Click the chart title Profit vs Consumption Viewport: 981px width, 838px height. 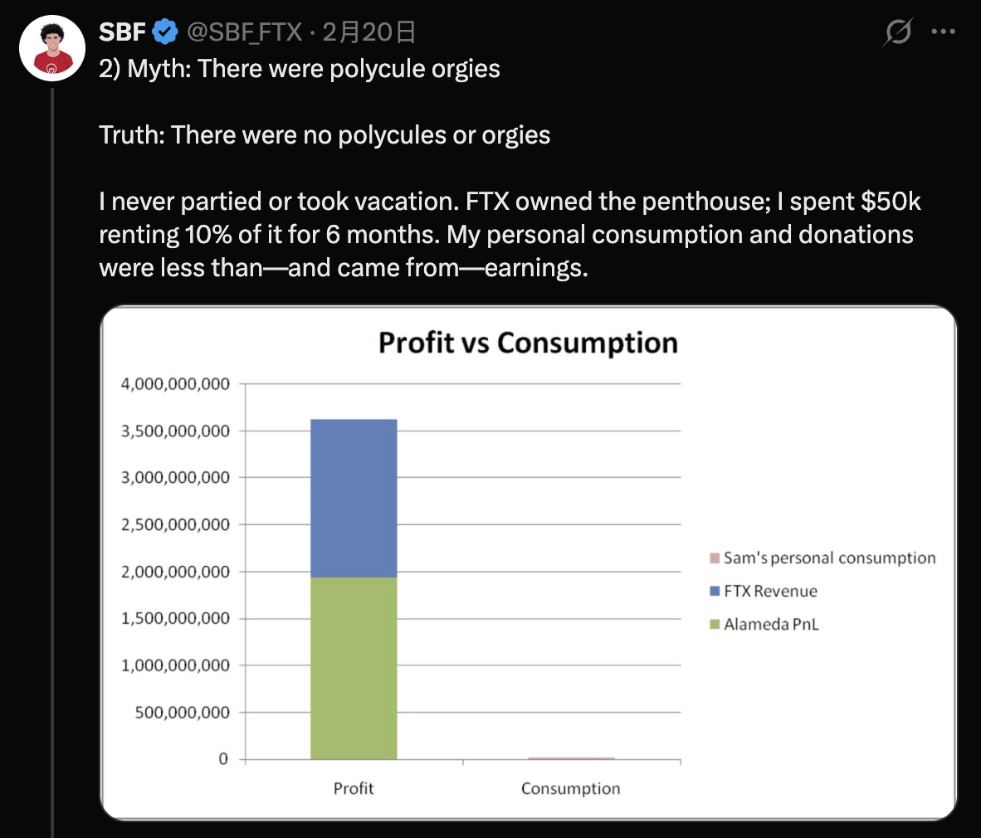pos(528,343)
